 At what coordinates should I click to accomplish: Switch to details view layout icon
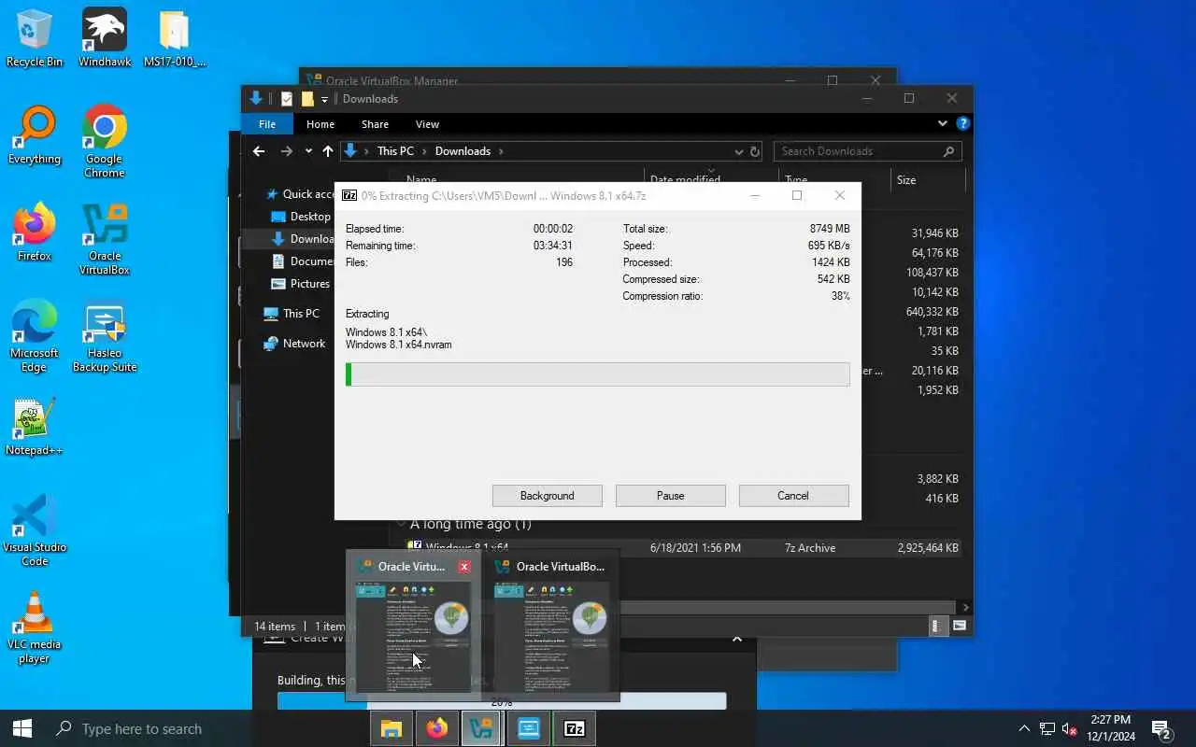(941, 627)
